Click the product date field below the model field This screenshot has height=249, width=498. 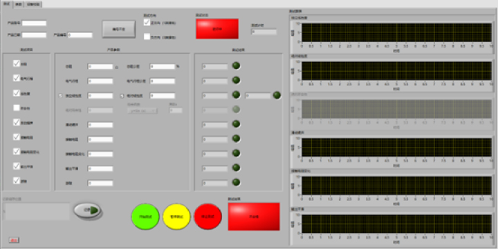pos(34,35)
